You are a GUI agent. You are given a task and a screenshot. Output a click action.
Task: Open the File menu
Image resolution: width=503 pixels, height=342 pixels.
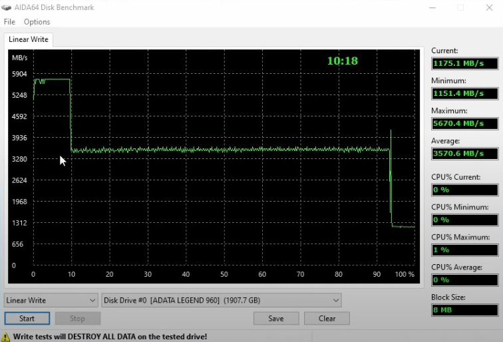pyautogui.click(x=9, y=22)
